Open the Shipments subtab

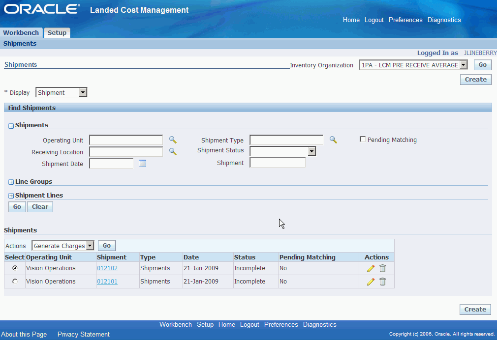tap(20, 43)
